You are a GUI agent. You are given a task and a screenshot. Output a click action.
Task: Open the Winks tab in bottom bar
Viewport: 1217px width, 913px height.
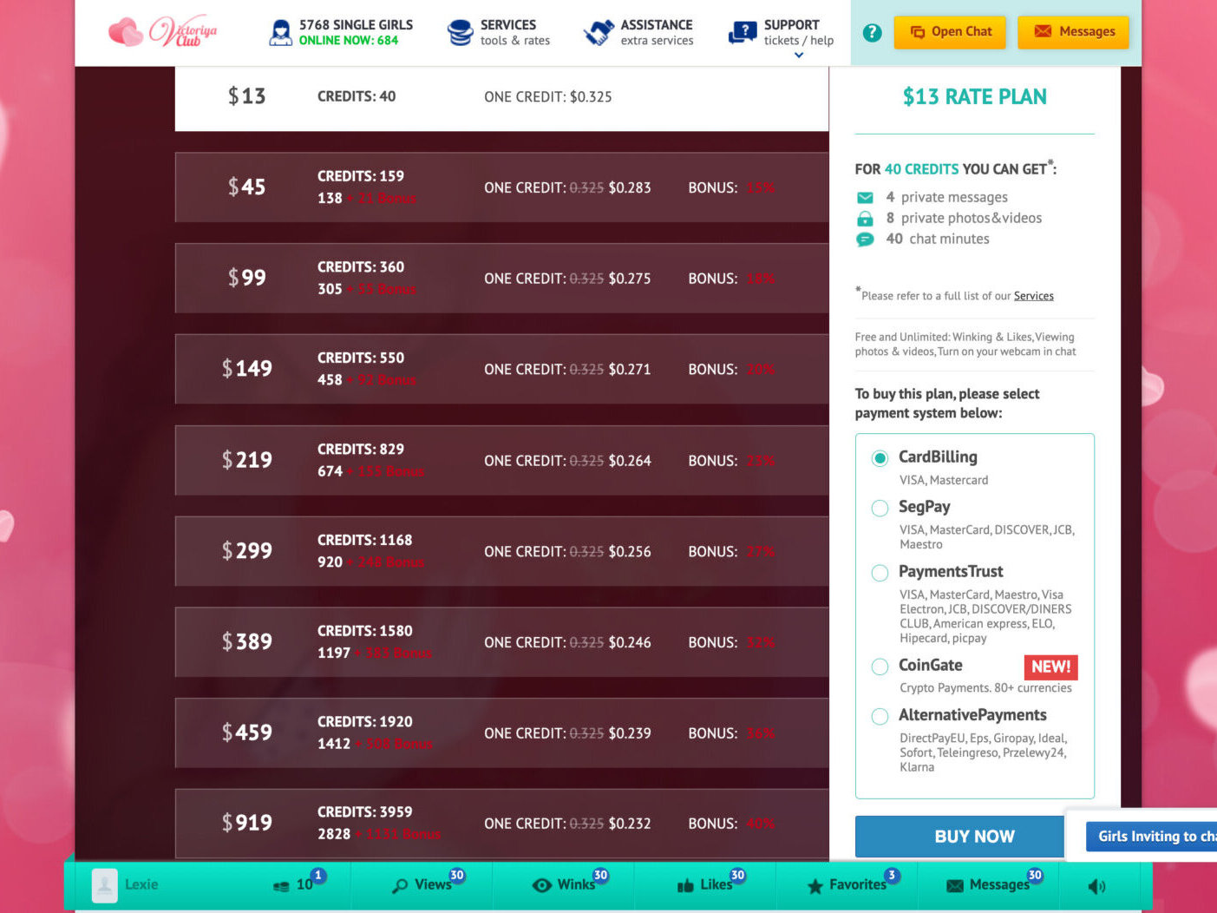pos(565,885)
